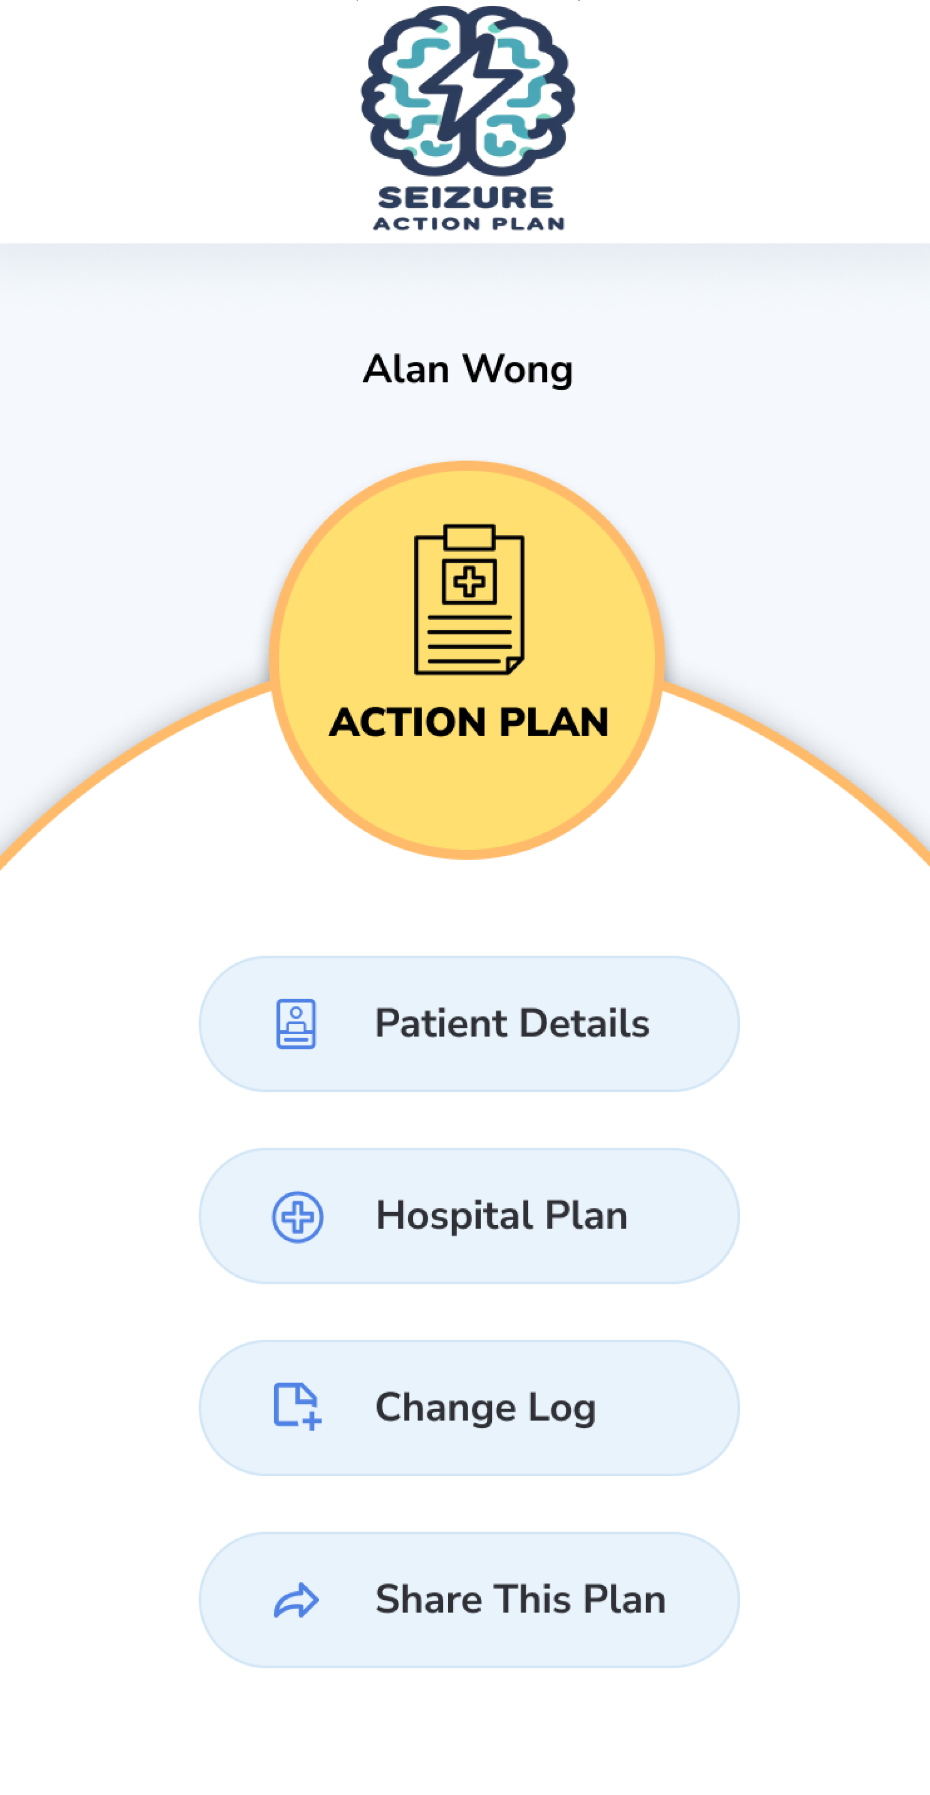Click the Share arrow icon
The image size is (930, 1795).
296,1600
